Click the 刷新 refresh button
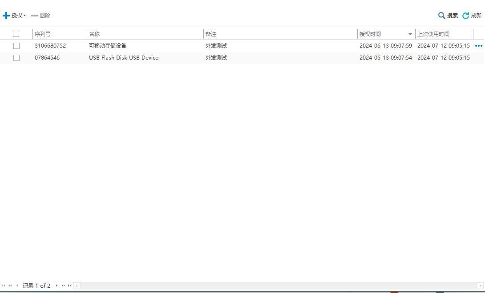Viewport: 485px width, 293px height. (472, 15)
